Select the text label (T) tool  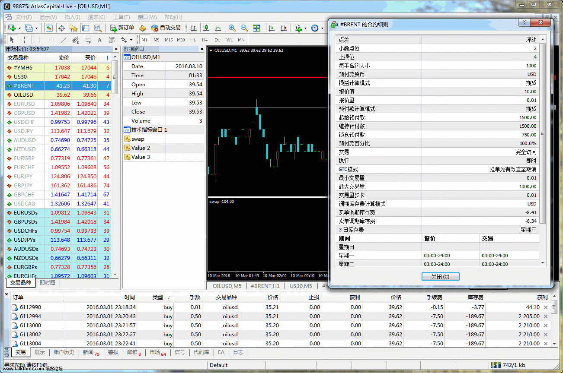tap(112, 40)
